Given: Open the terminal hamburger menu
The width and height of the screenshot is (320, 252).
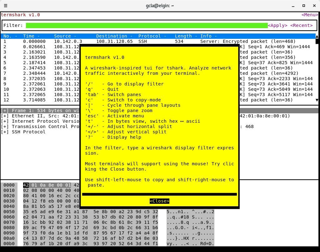Looking at the screenshot, I should coord(6,6).
